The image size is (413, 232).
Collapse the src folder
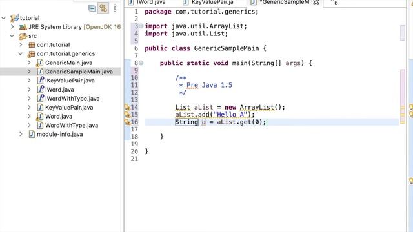point(12,36)
